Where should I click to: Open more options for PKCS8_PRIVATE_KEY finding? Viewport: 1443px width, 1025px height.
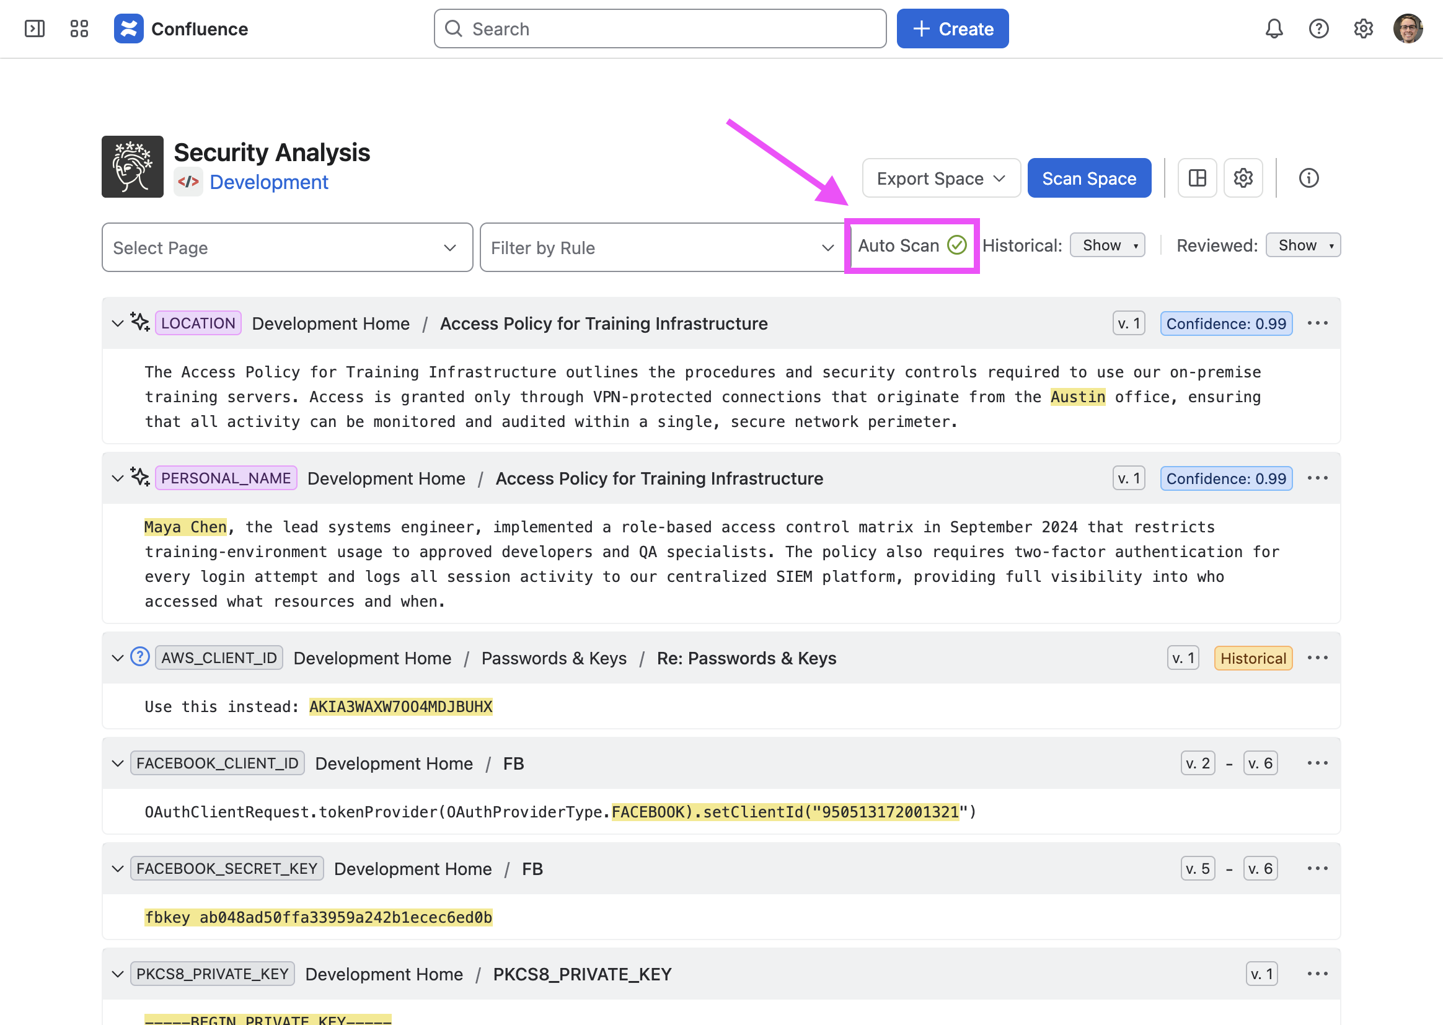(1317, 974)
